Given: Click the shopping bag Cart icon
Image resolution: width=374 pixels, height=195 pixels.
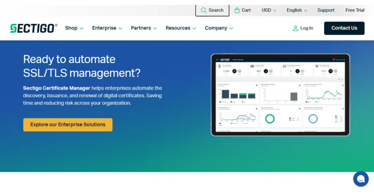Looking at the screenshot, I should [237, 10].
